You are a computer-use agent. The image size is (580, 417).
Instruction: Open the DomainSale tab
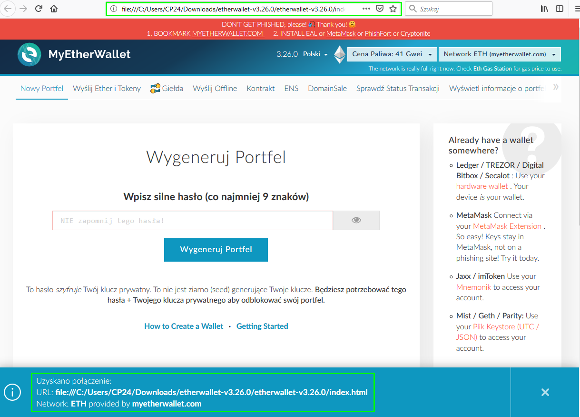327,89
